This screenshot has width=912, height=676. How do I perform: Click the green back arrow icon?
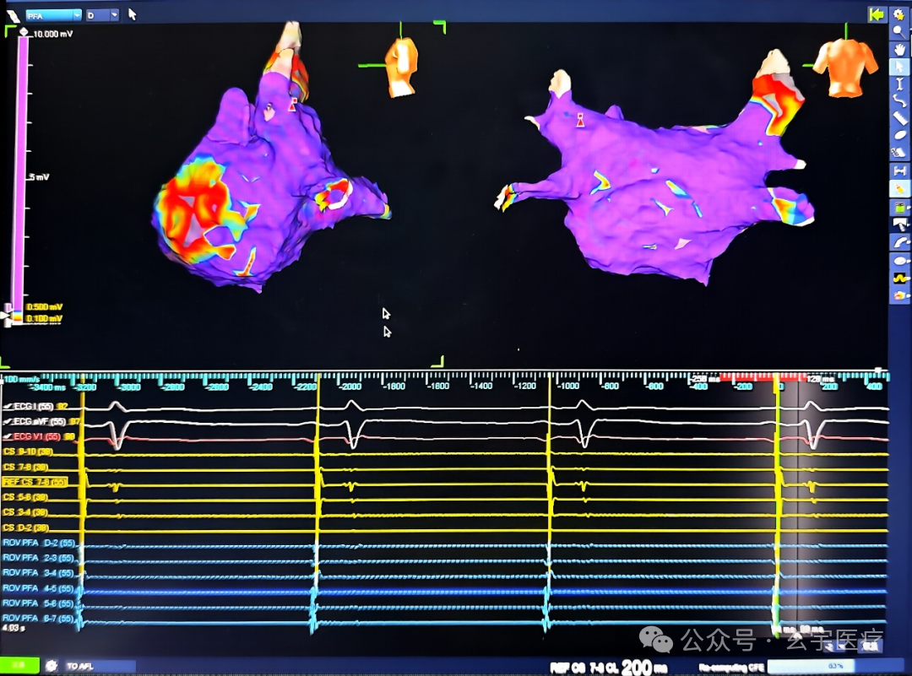click(x=876, y=14)
